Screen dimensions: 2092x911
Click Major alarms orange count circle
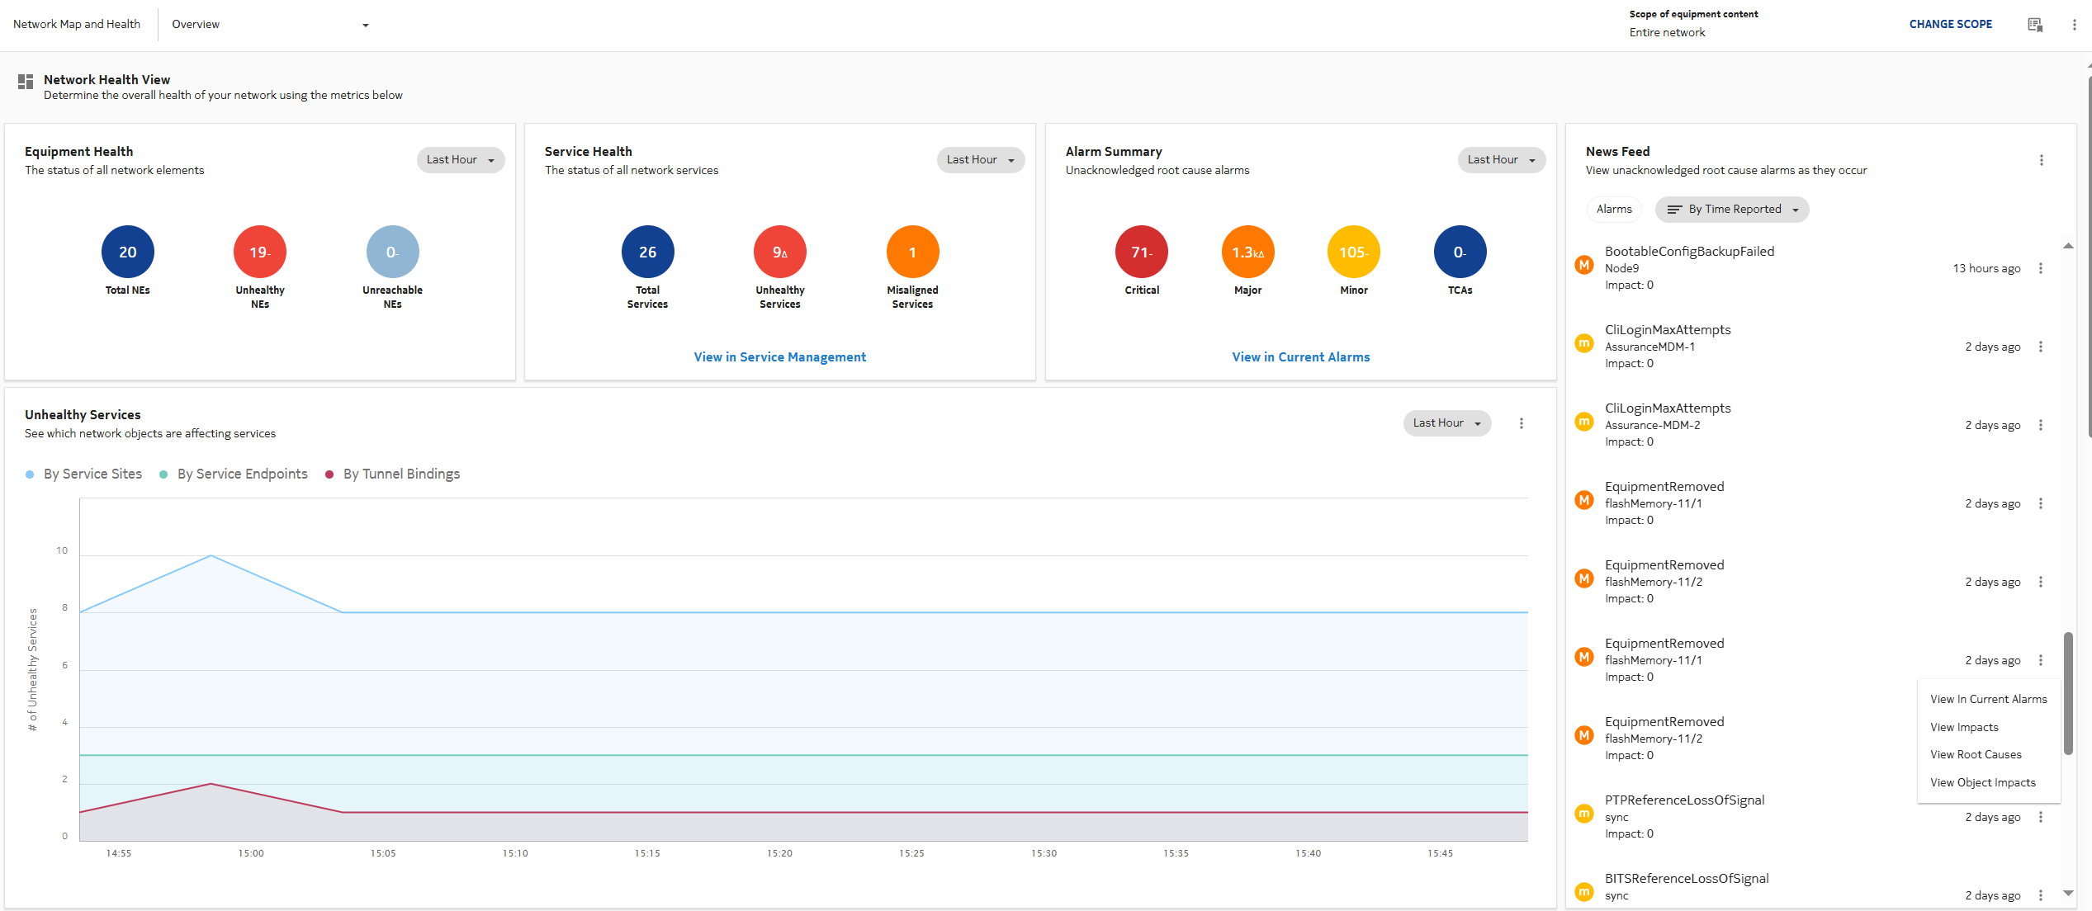[x=1247, y=252]
